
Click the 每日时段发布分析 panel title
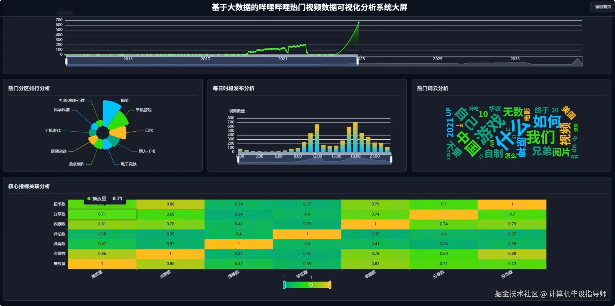click(x=233, y=88)
